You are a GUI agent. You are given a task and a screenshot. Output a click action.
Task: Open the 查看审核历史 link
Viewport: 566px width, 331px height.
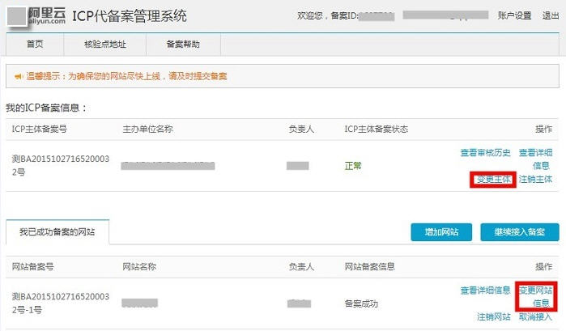pyautogui.click(x=485, y=152)
